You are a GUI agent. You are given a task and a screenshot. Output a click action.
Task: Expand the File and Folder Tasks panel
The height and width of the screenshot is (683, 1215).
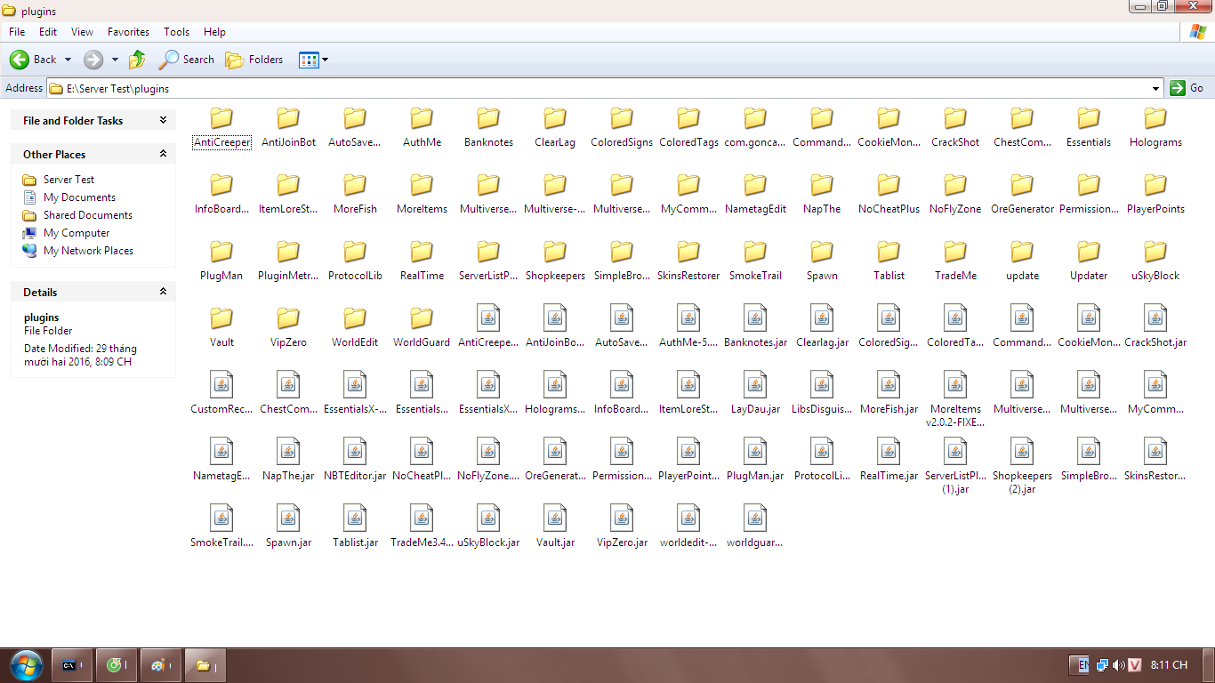(163, 120)
